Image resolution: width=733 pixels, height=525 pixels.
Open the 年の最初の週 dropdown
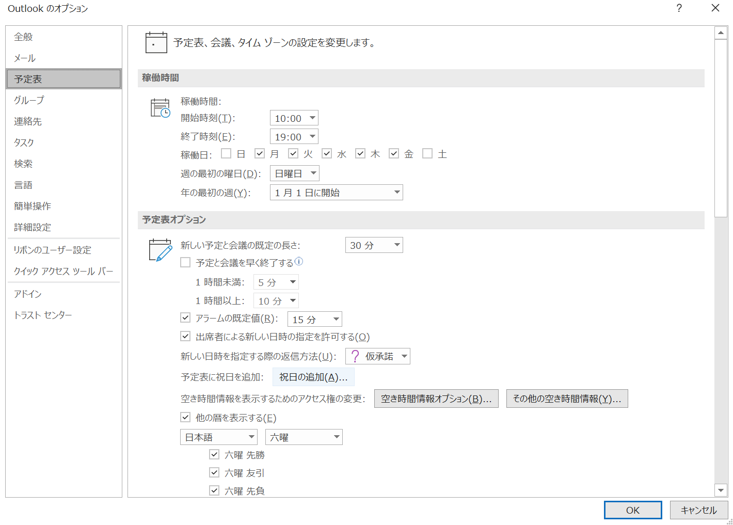[337, 193]
